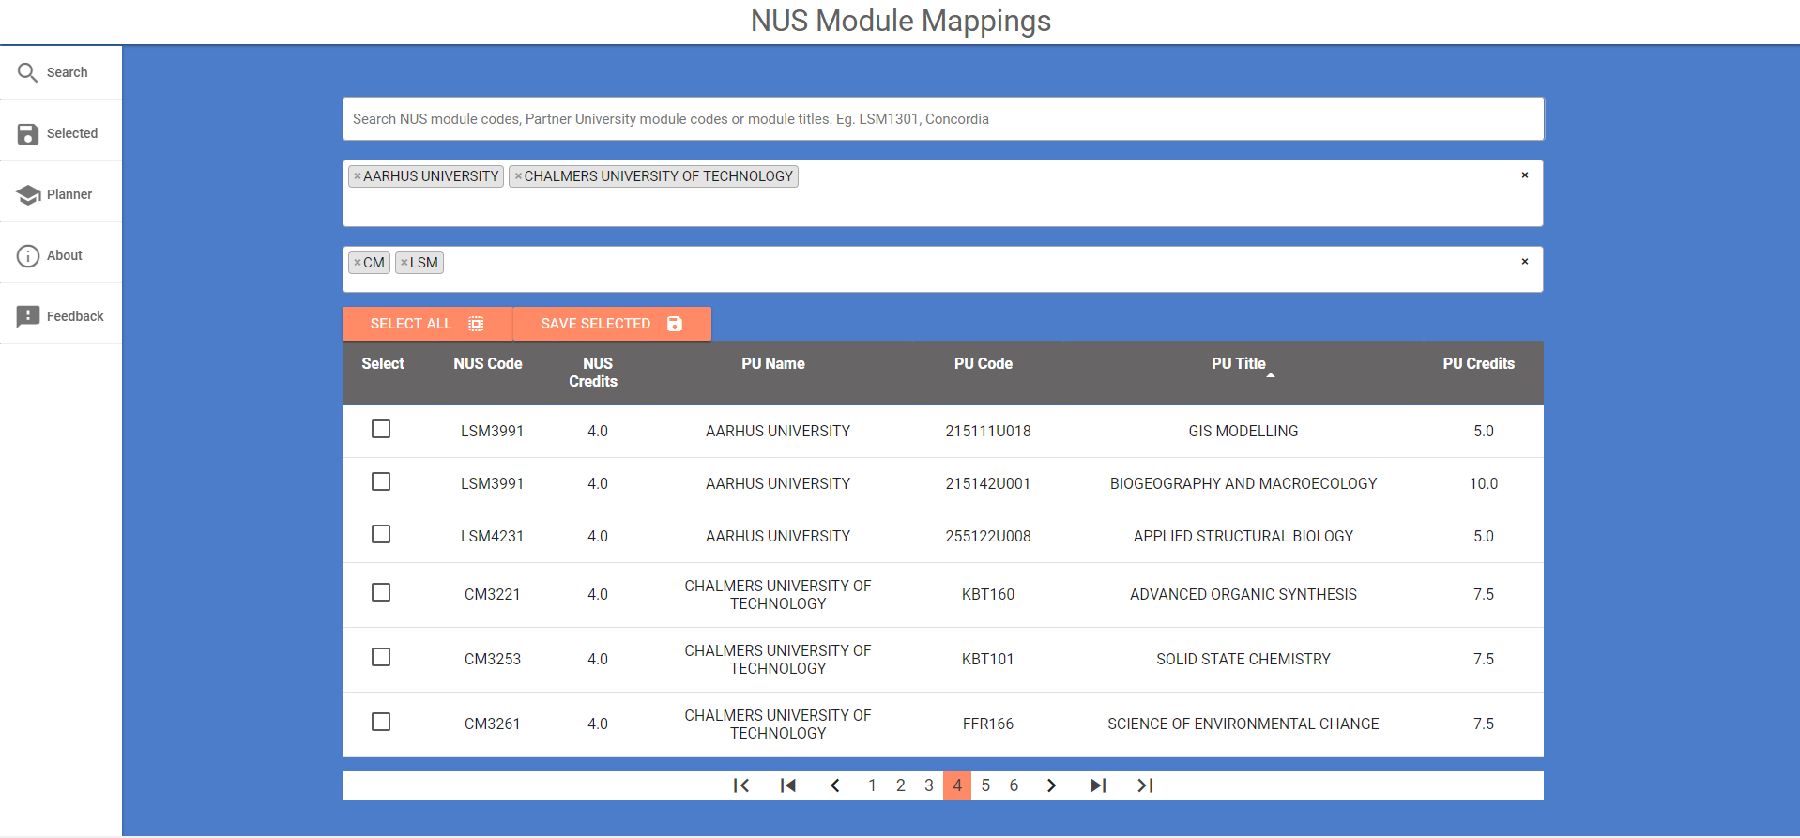
Task: Remove the AARHUS UNIVERSITY filter tag
Action: 358,176
